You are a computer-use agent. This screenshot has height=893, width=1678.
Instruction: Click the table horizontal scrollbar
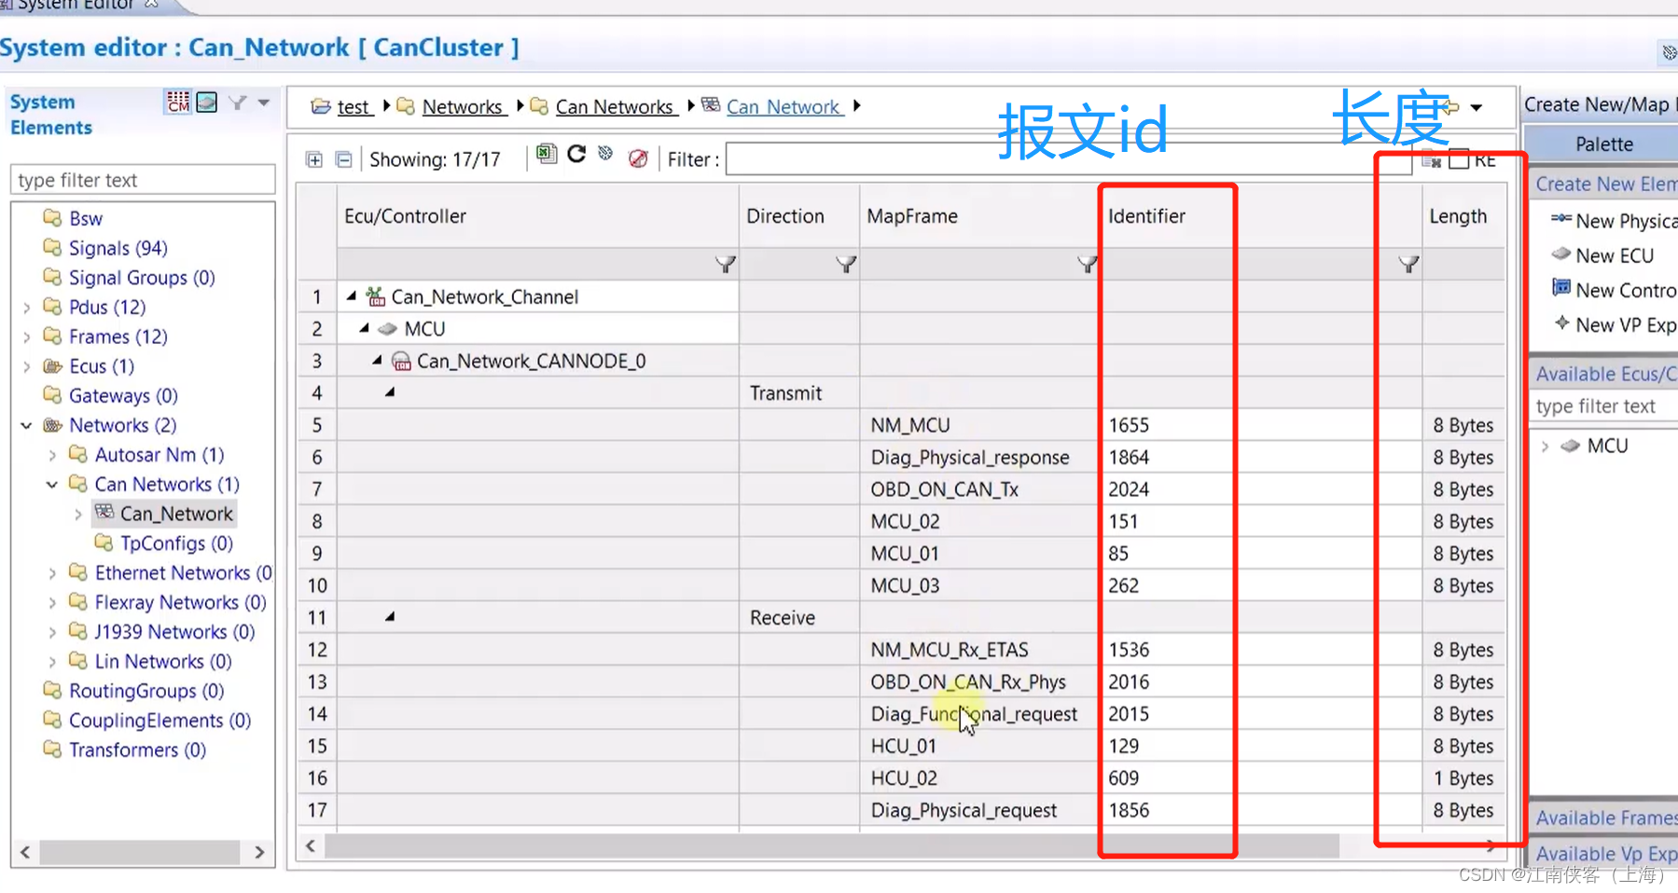[830, 845]
